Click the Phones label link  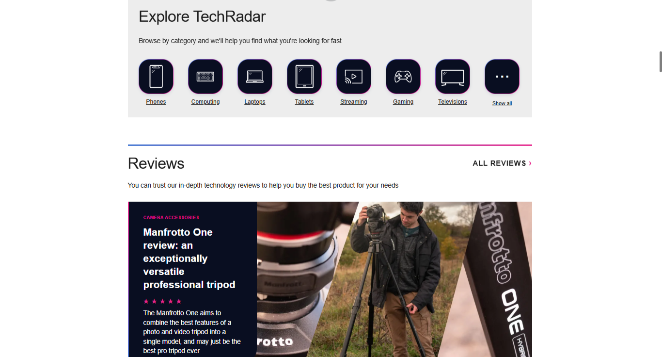[156, 101]
